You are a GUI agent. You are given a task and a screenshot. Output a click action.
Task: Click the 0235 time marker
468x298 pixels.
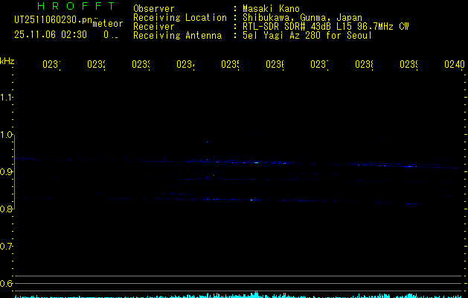coord(230,64)
